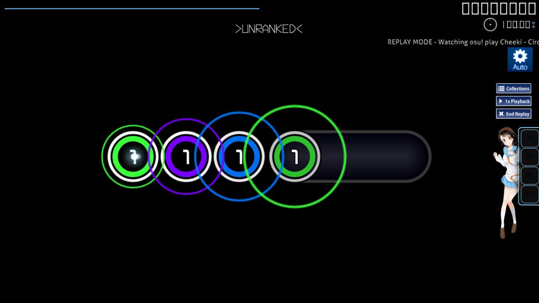Screen dimensions: 539x303
Task: Click the circular song progress clock icon
Action: click(490, 24)
